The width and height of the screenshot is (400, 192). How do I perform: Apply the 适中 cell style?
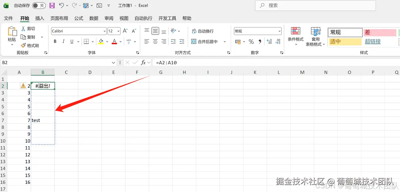tap(345, 42)
